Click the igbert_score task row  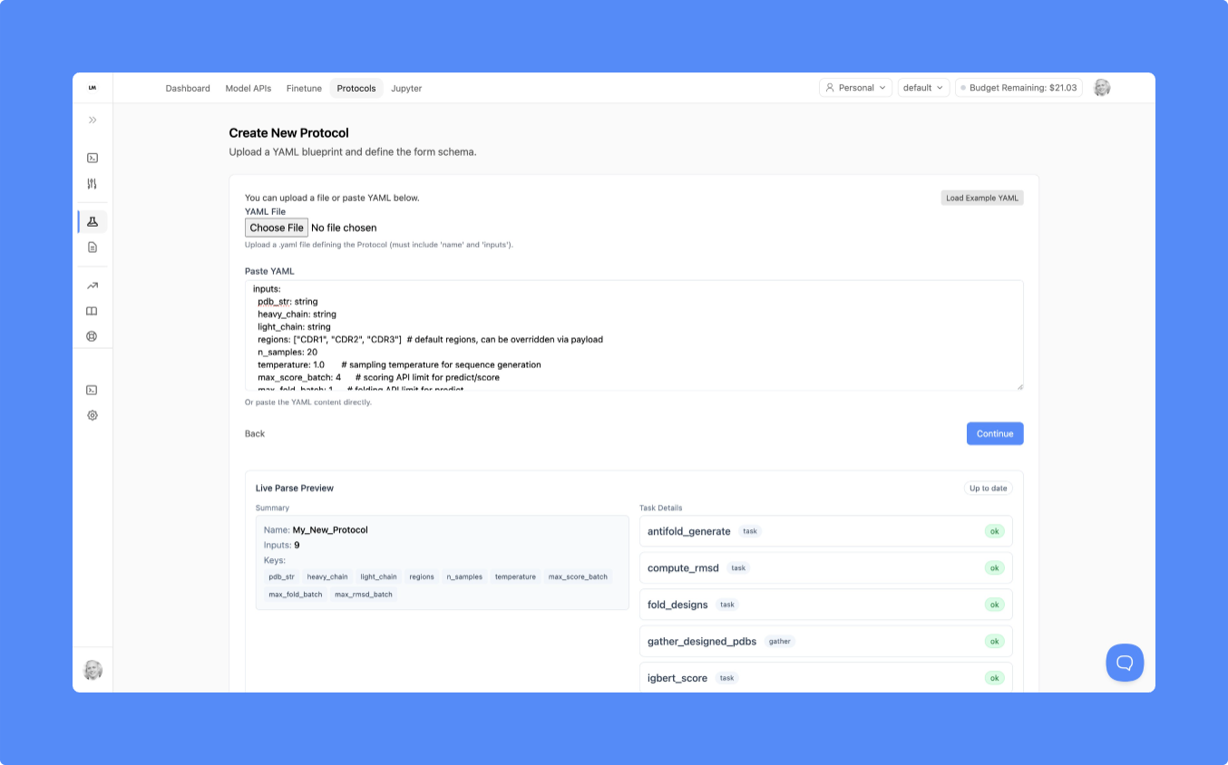pos(826,678)
